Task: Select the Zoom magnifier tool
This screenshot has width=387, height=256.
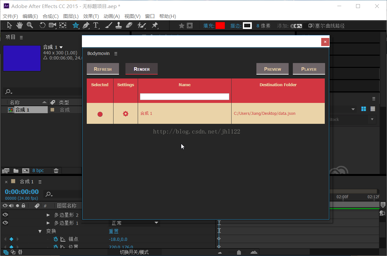Action: (x=30, y=25)
